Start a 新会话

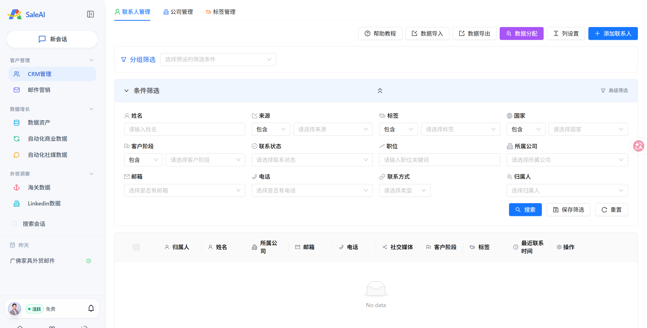tap(52, 39)
